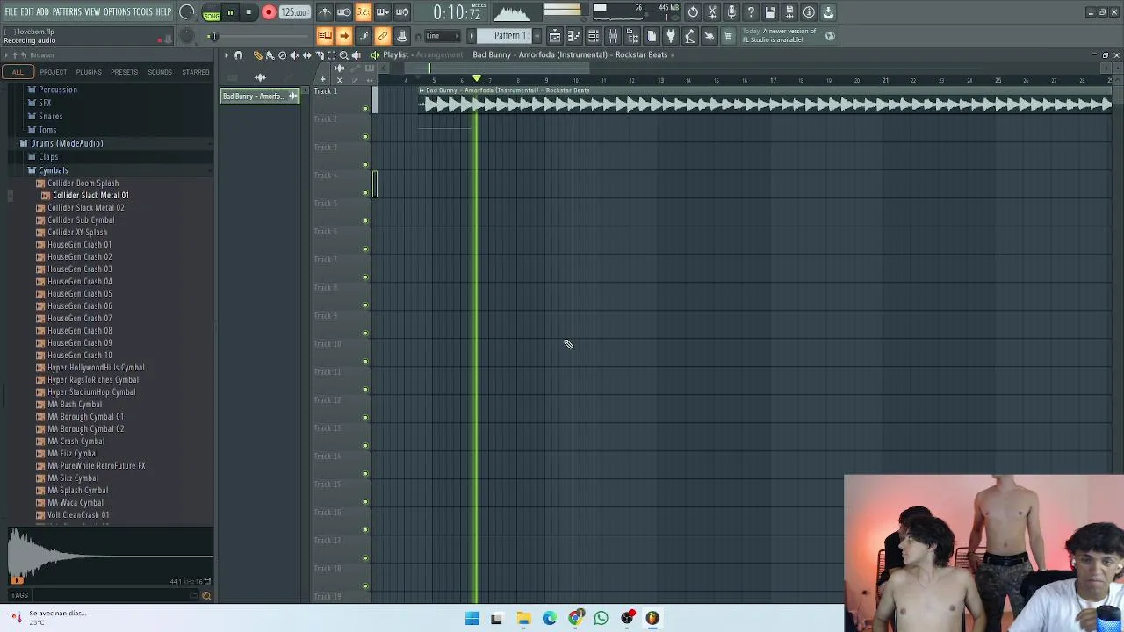
Task: Open the Piano roll view
Action: (x=574, y=36)
